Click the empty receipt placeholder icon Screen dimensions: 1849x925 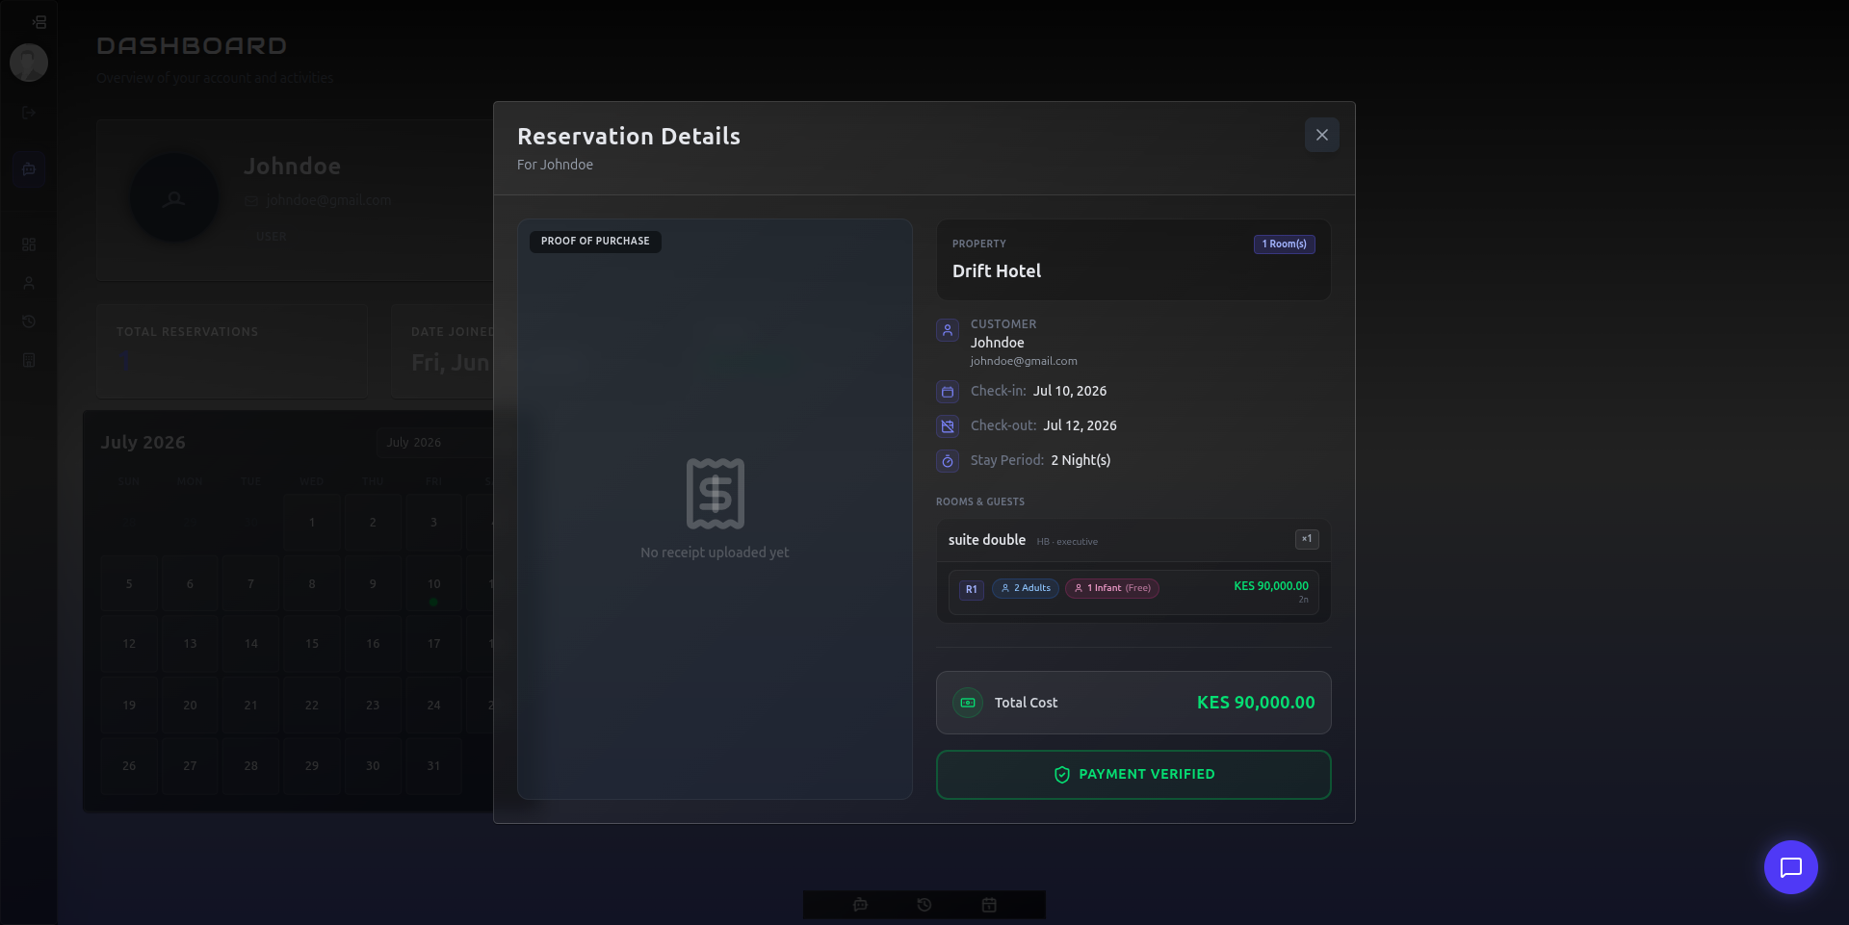(x=715, y=494)
